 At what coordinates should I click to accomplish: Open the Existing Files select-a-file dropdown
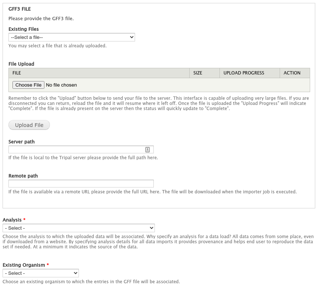(x=72, y=37)
